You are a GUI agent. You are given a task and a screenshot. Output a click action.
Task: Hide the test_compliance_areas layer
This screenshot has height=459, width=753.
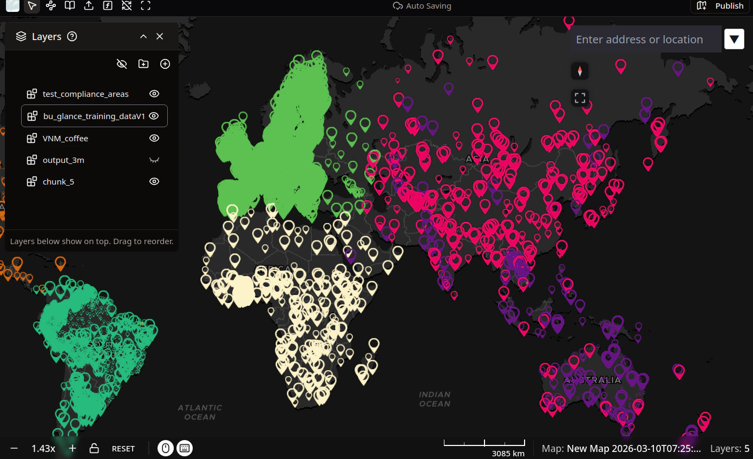154,94
